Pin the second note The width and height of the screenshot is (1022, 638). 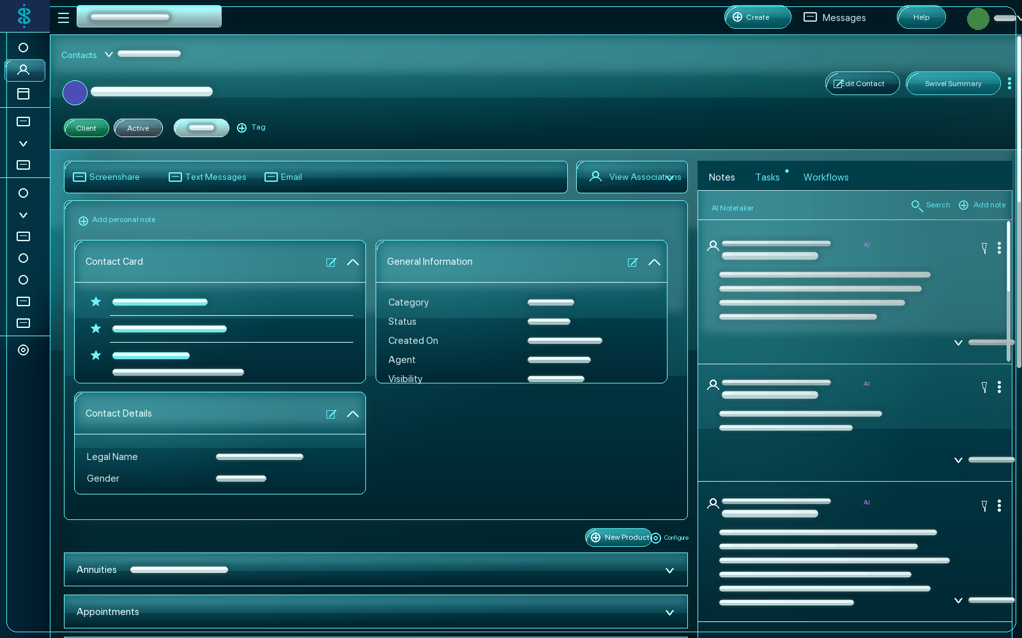pos(984,387)
